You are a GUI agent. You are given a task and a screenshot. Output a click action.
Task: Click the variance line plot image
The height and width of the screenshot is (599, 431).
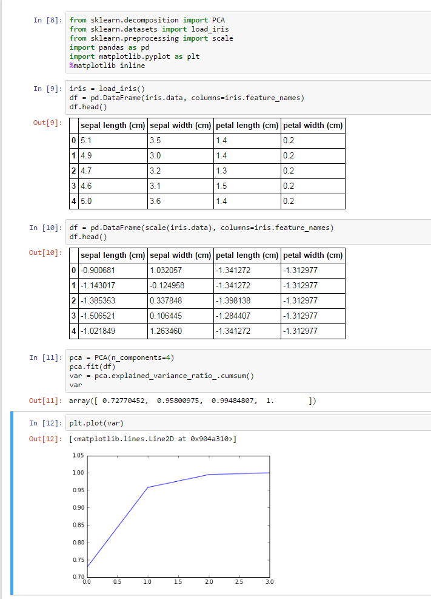coord(173,518)
